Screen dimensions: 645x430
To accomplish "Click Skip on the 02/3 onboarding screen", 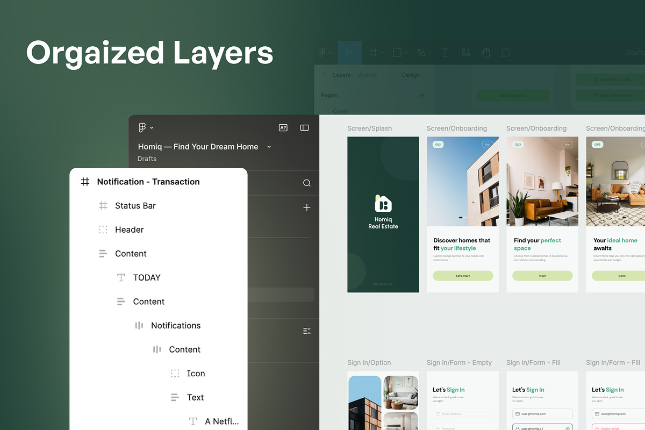I will pos(567,145).
